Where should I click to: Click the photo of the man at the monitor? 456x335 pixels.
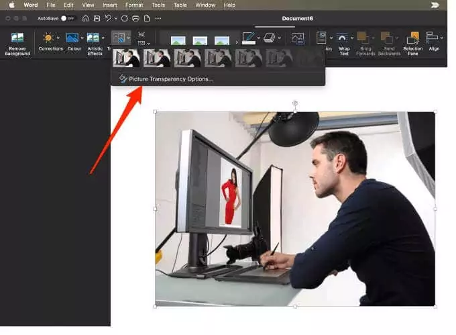295,208
